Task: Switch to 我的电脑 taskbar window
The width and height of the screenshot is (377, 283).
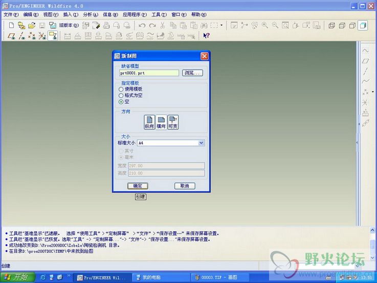Action: tap(161, 277)
